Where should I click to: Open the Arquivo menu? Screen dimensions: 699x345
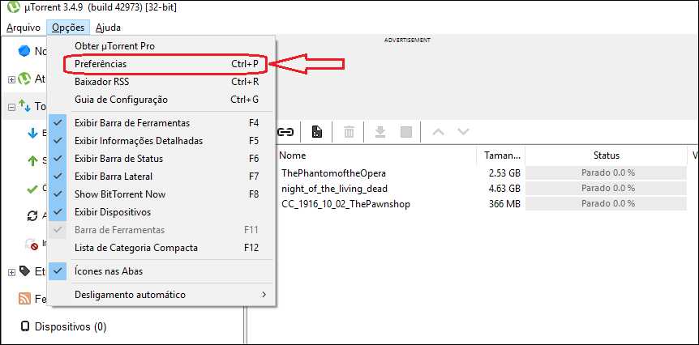click(23, 28)
